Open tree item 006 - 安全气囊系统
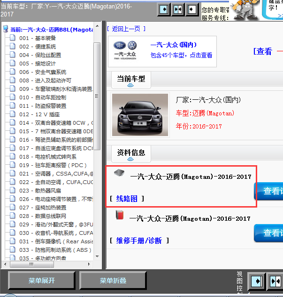 [x=43, y=72]
